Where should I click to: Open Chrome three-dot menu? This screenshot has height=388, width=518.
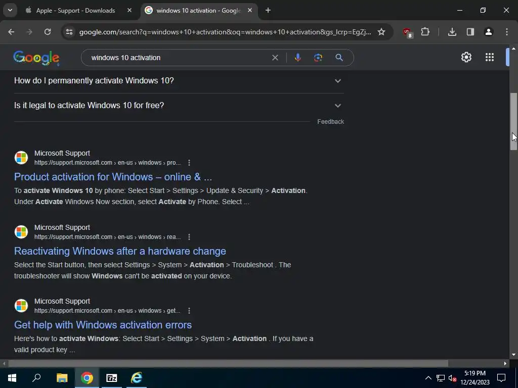tap(506, 32)
